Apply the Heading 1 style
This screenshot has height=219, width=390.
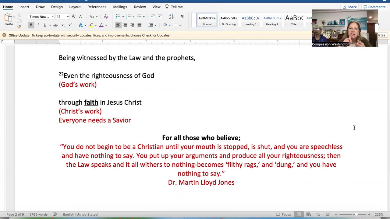(250, 20)
